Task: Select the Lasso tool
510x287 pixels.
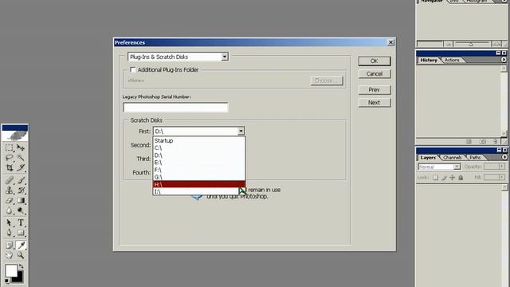Action: click(x=9, y=158)
